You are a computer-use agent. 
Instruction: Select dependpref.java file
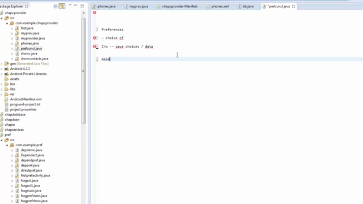[33, 160]
